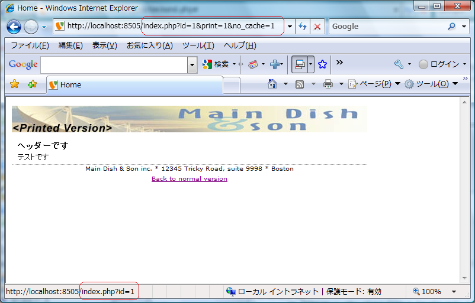This screenshot has height=303, width=475.
Task: Click the yellow Favorites star icon
Action: (x=15, y=84)
